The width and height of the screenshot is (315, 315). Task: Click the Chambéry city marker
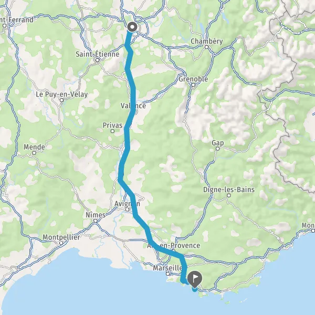pos(206,47)
